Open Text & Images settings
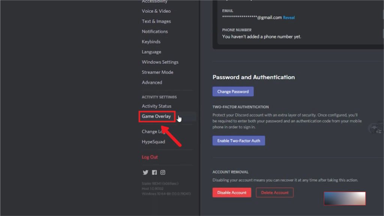This screenshot has height=216, width=384. pyautogui.click(x=156, y=21)
